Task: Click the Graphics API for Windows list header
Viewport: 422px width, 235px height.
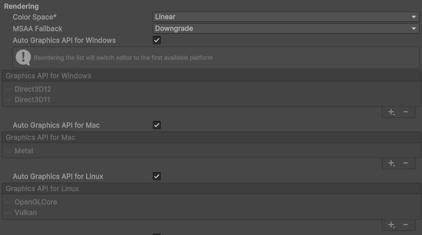Action: [x=212, y=76]
